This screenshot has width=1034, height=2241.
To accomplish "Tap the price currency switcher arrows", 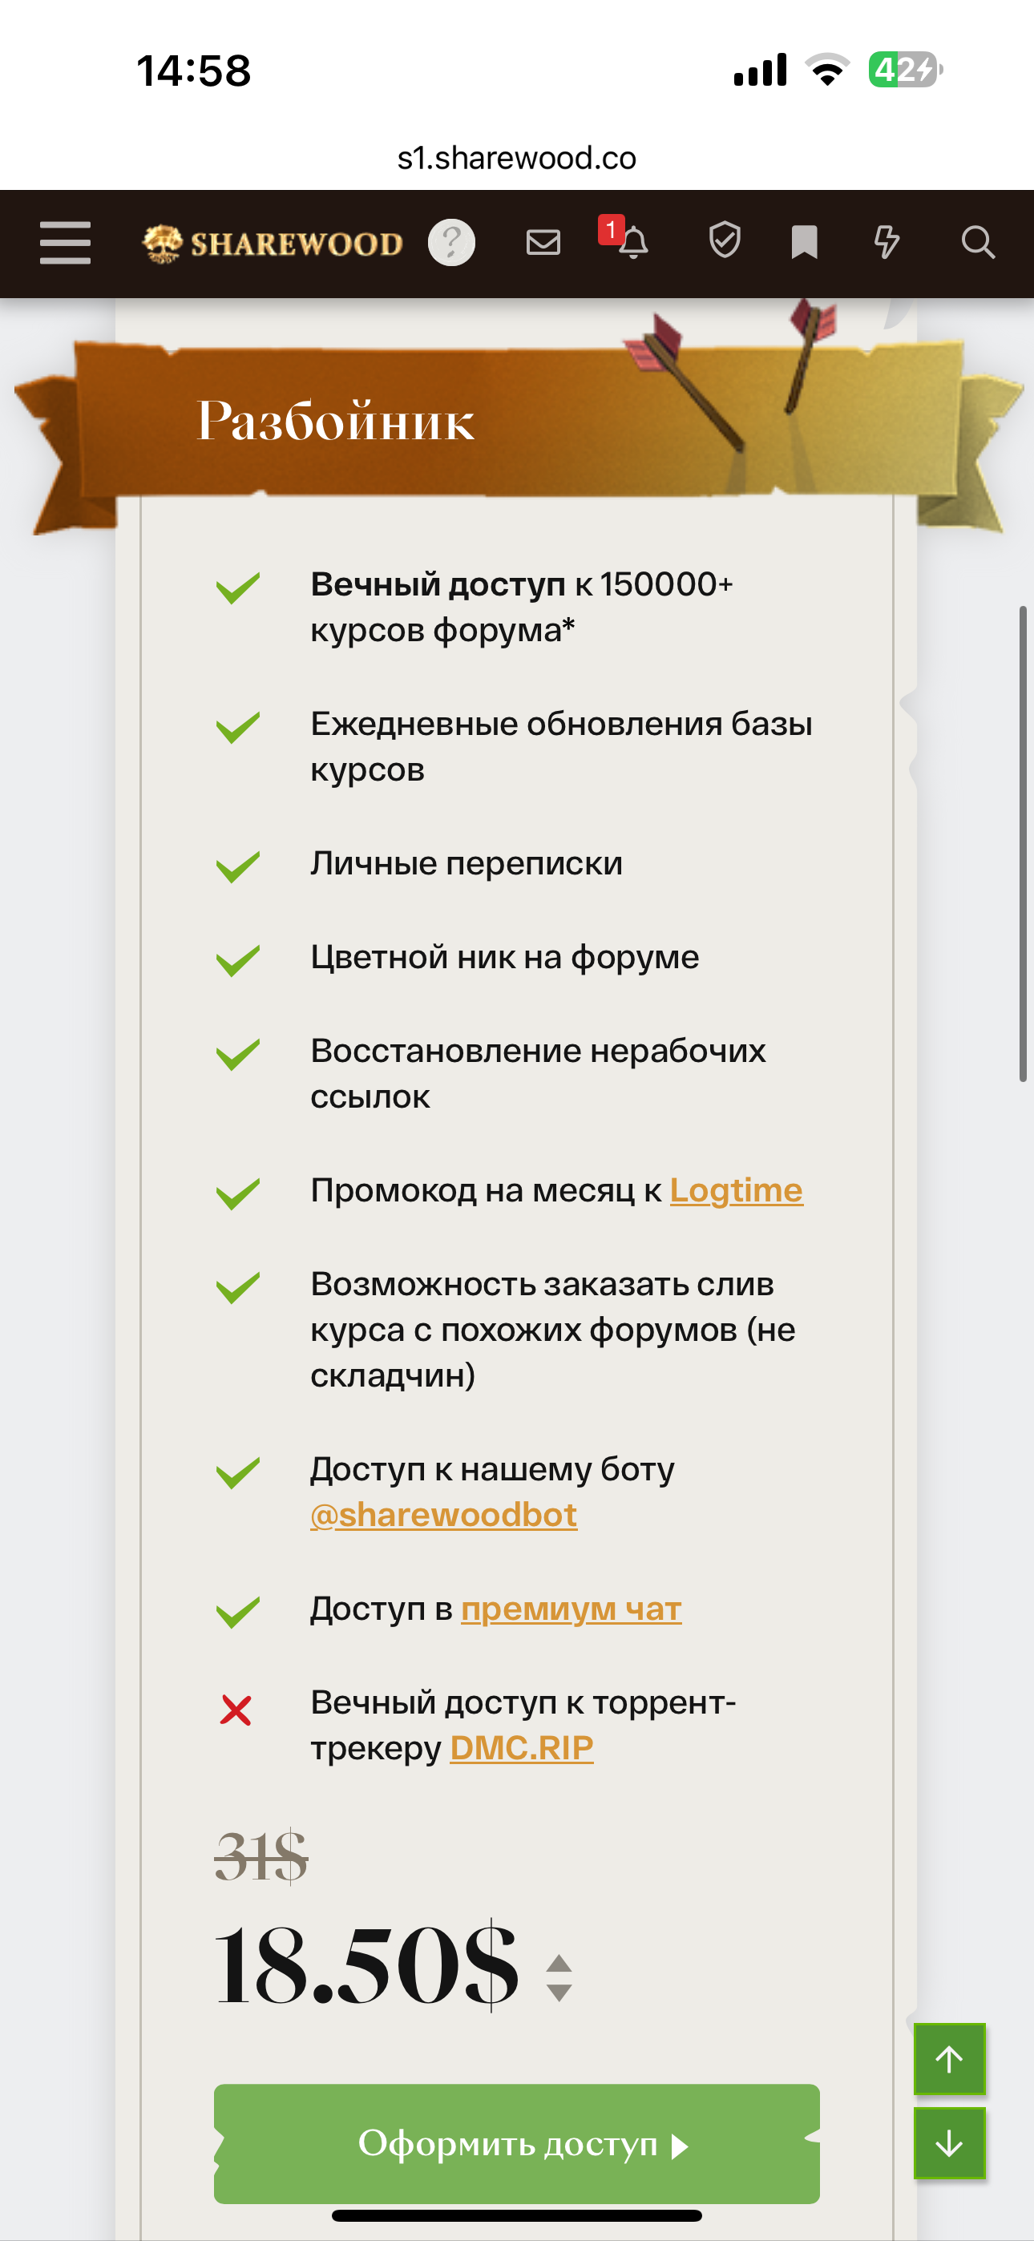I will click(559, 1977).
